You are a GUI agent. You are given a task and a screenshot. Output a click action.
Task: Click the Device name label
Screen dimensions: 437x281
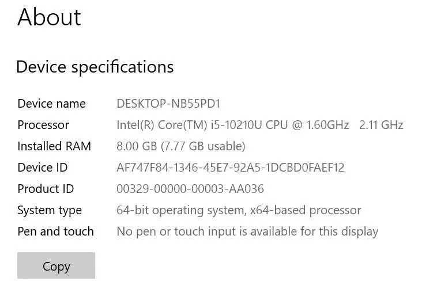51,104
